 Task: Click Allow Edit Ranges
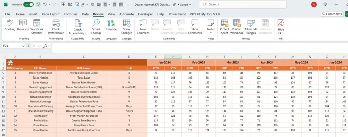pos(251,26)
